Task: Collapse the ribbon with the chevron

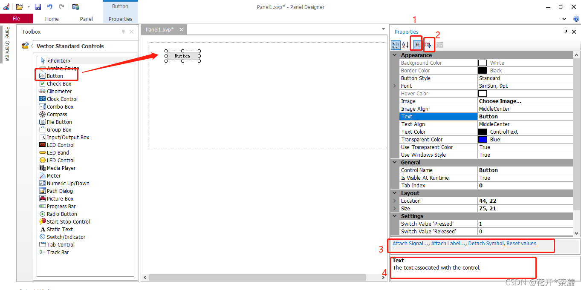Action: point(564,19)
